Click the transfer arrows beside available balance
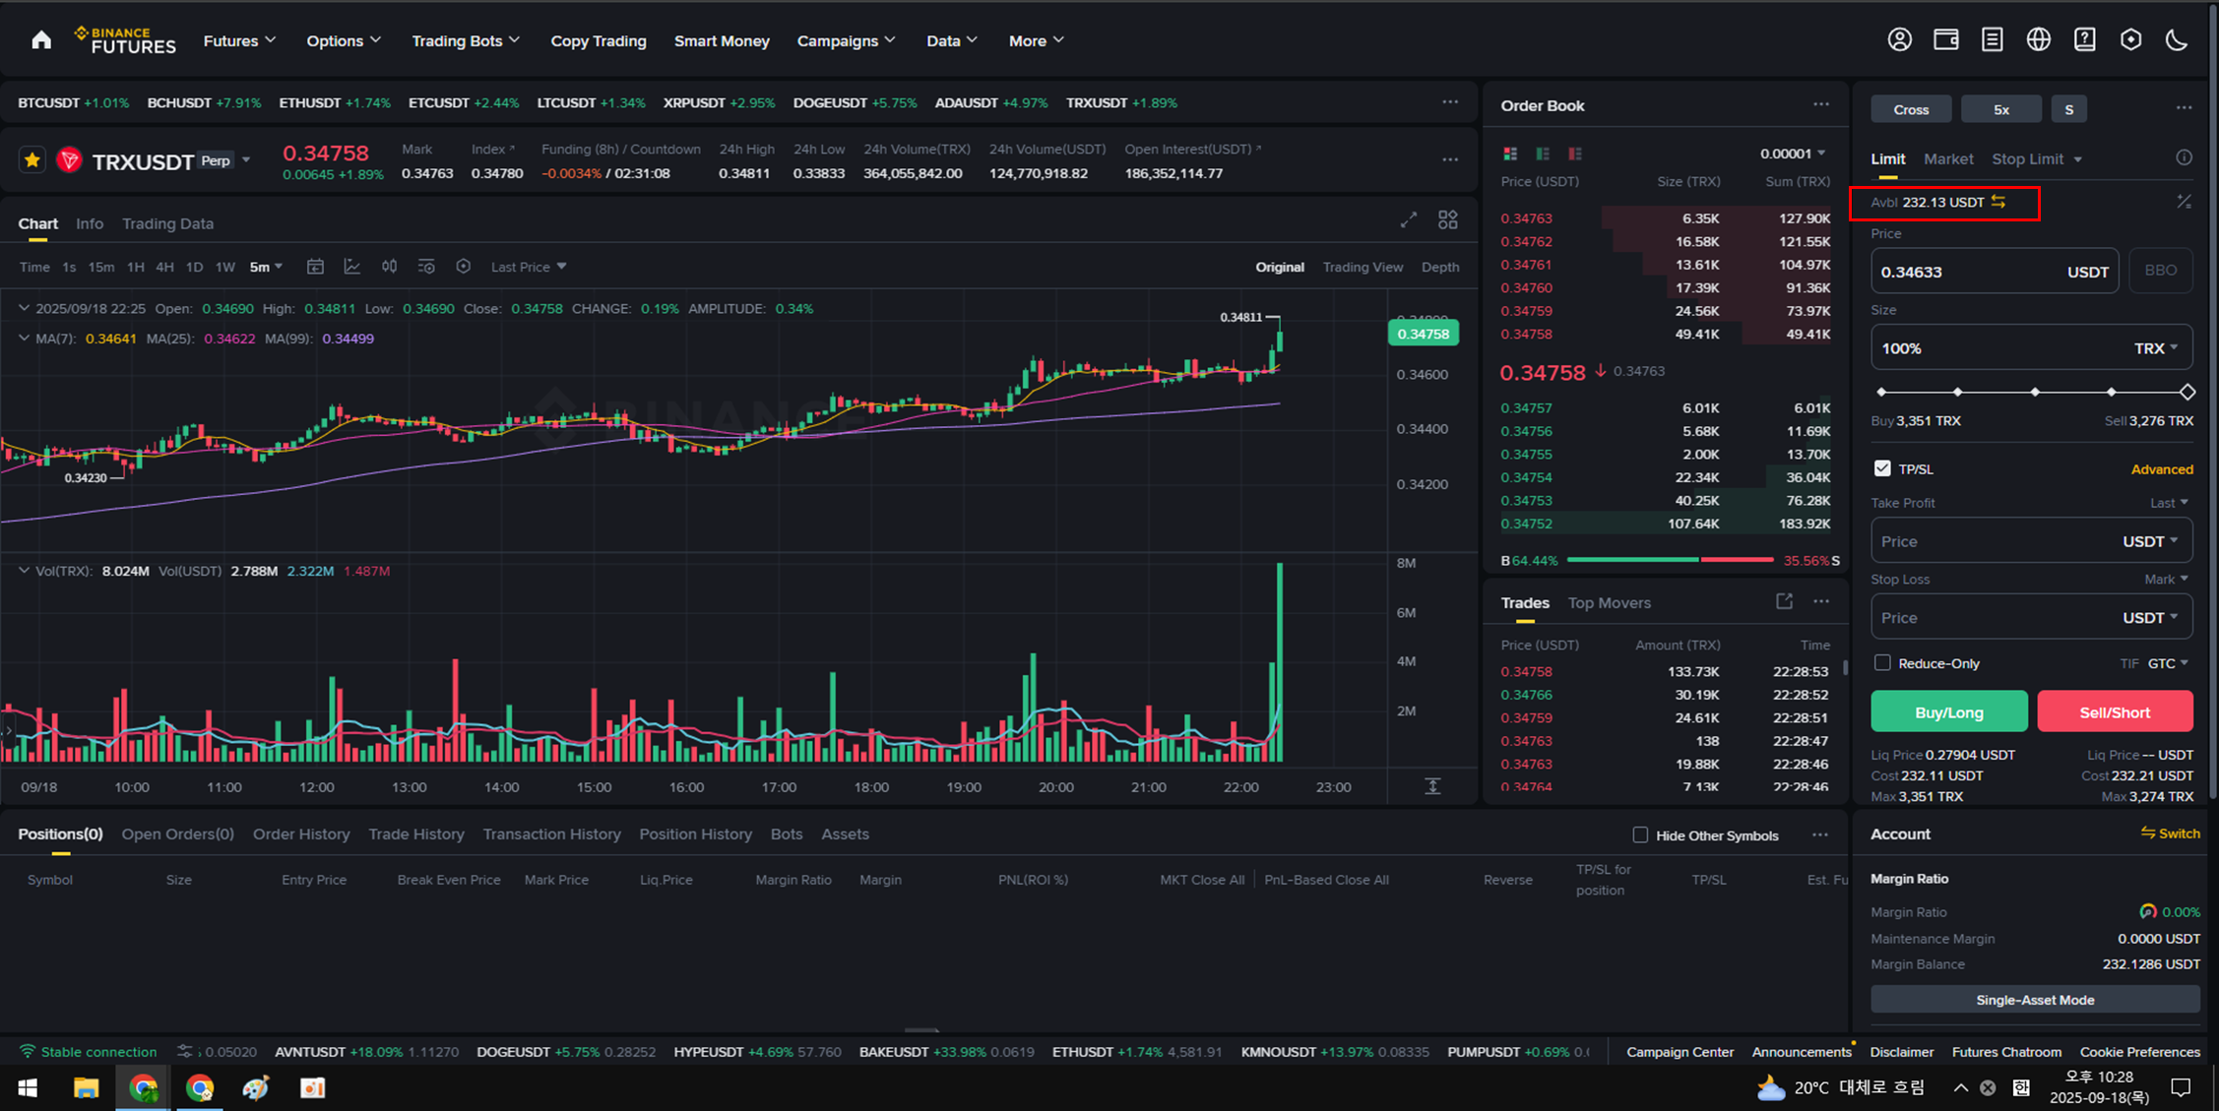This screenshot has height=1111, width=2219. tap(1998, 202)
